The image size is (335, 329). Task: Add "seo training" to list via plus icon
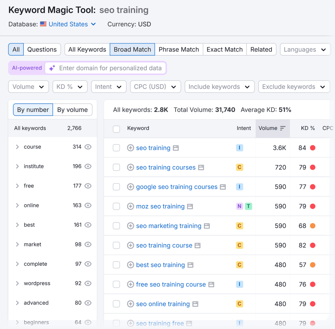(x=131, y=148)
